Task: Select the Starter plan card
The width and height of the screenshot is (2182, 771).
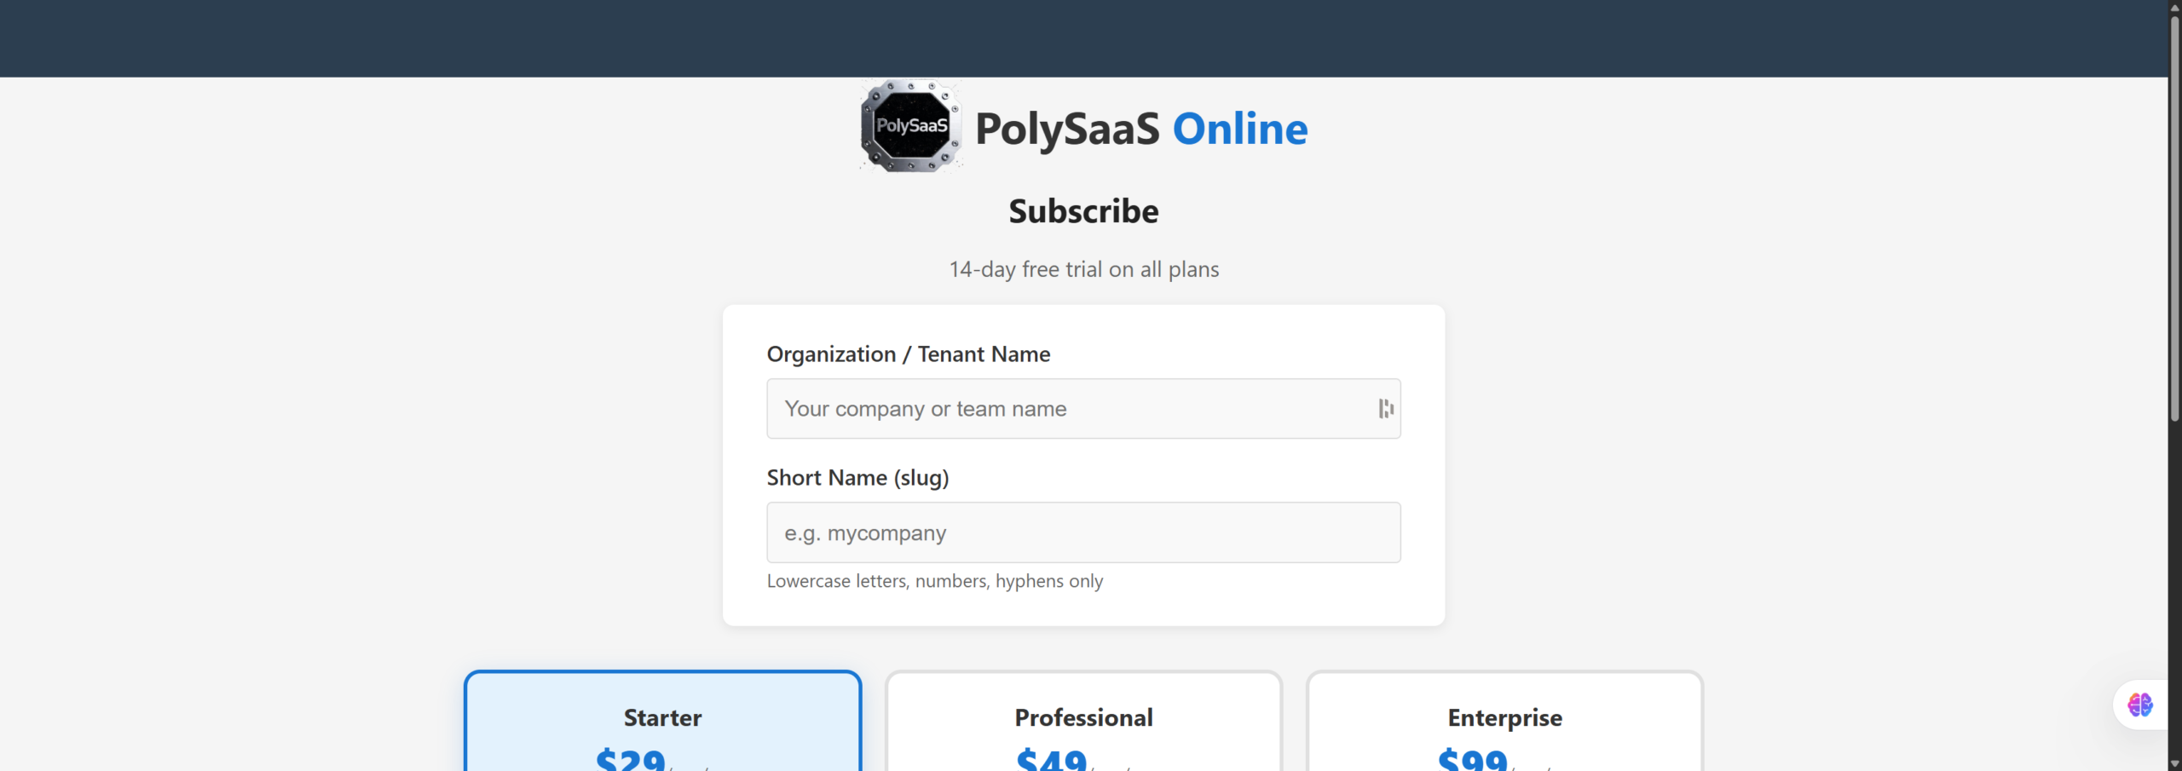Action: 662,718
